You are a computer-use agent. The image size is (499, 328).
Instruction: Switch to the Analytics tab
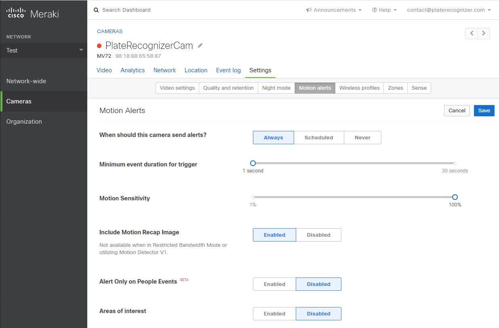(x=133, y=70)
